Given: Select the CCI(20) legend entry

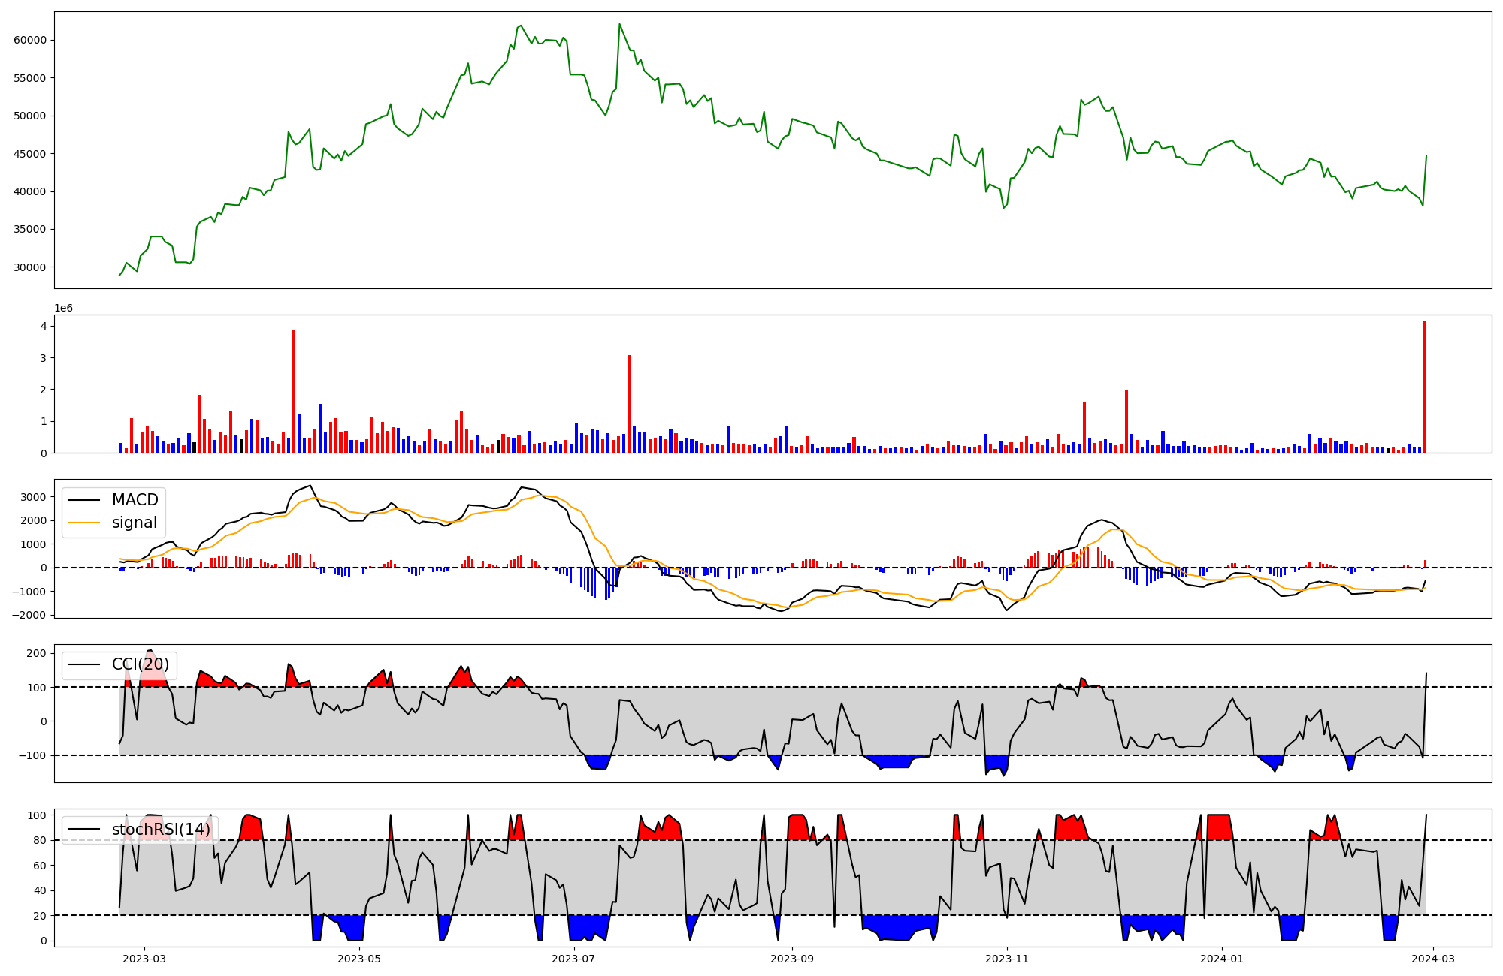Looking at the screenshot, I should [140, 664].
